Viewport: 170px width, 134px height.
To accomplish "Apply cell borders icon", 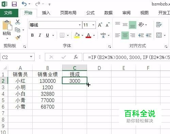I will [62, 35].
